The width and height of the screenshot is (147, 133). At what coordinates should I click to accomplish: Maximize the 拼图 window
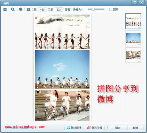tap(135, 2)
